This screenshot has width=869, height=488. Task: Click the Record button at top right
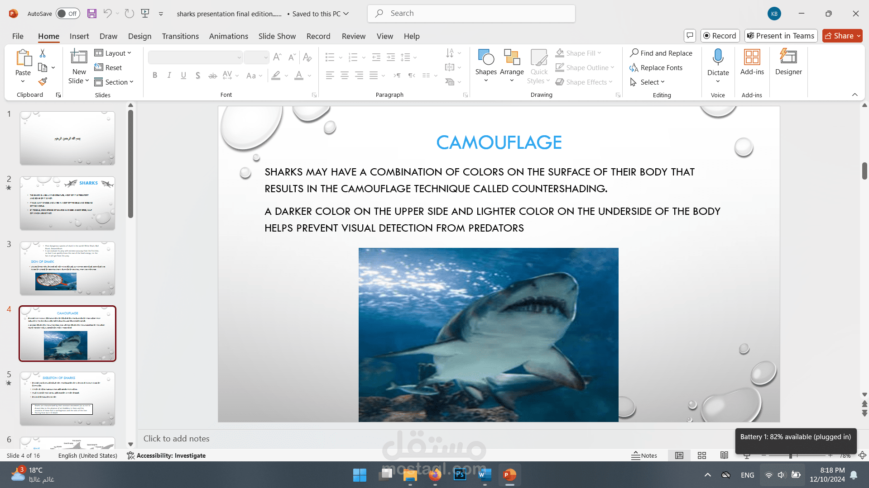point(720,36)
